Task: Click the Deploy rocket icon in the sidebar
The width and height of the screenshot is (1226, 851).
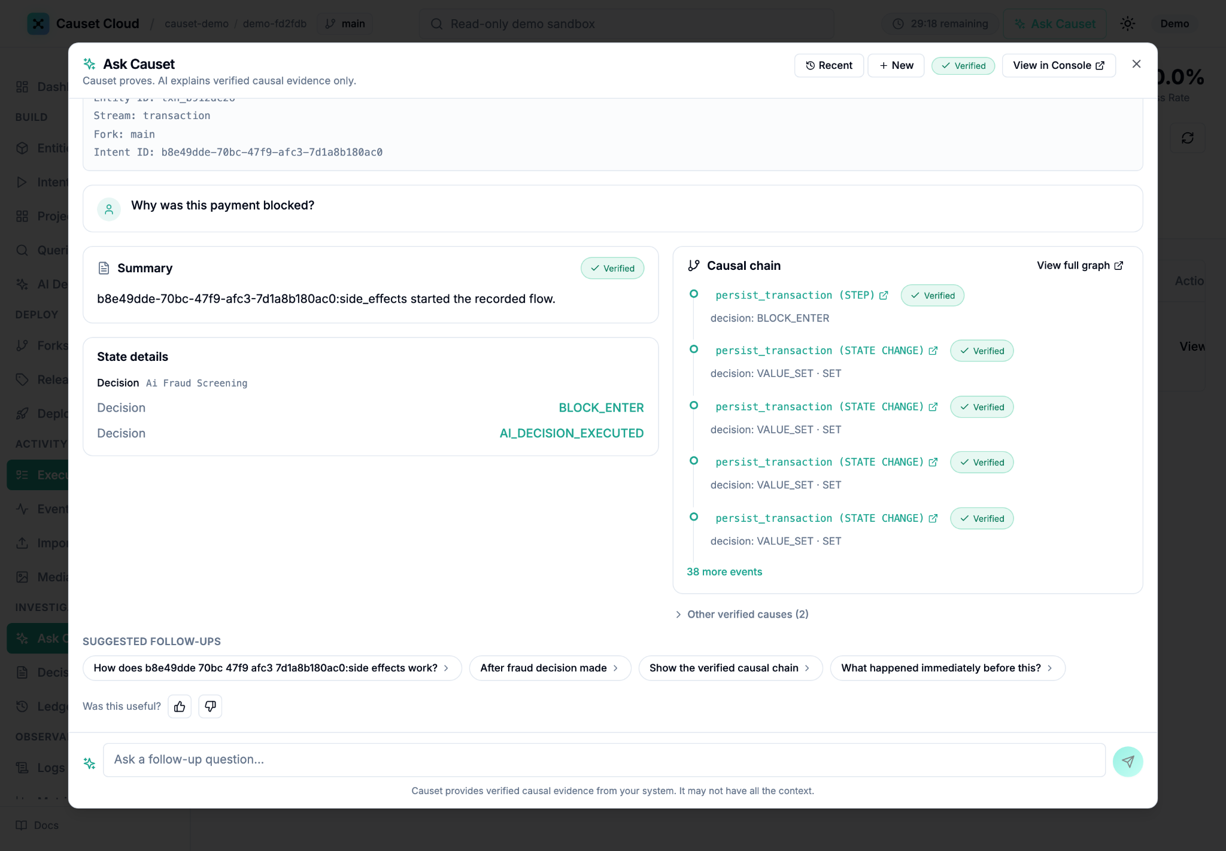Action: (x=22, y=414)
